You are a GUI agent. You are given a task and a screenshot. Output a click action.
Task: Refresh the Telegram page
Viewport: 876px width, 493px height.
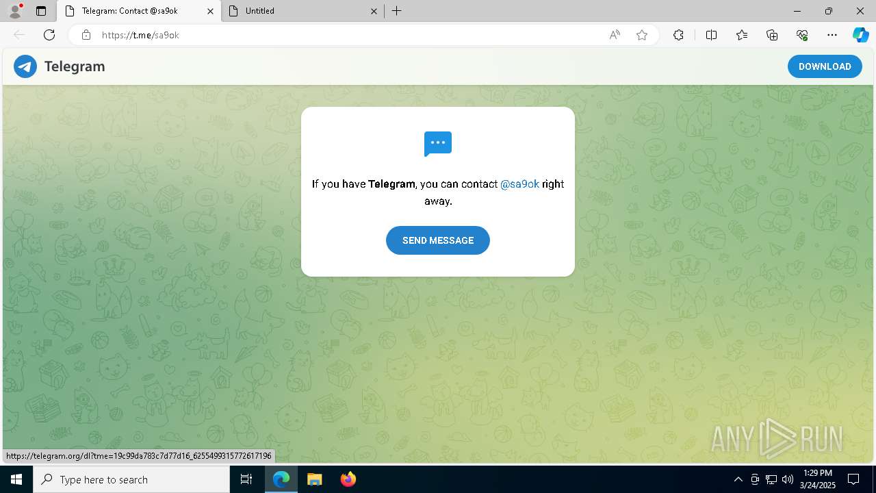[49, 35]
